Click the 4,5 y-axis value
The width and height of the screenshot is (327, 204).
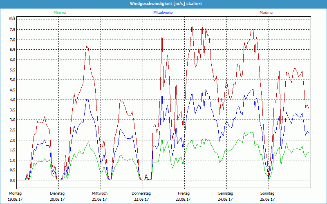click(x=13, y=90)
